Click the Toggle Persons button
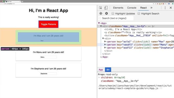This screenshot has width=174, height=98. point(48,24)
